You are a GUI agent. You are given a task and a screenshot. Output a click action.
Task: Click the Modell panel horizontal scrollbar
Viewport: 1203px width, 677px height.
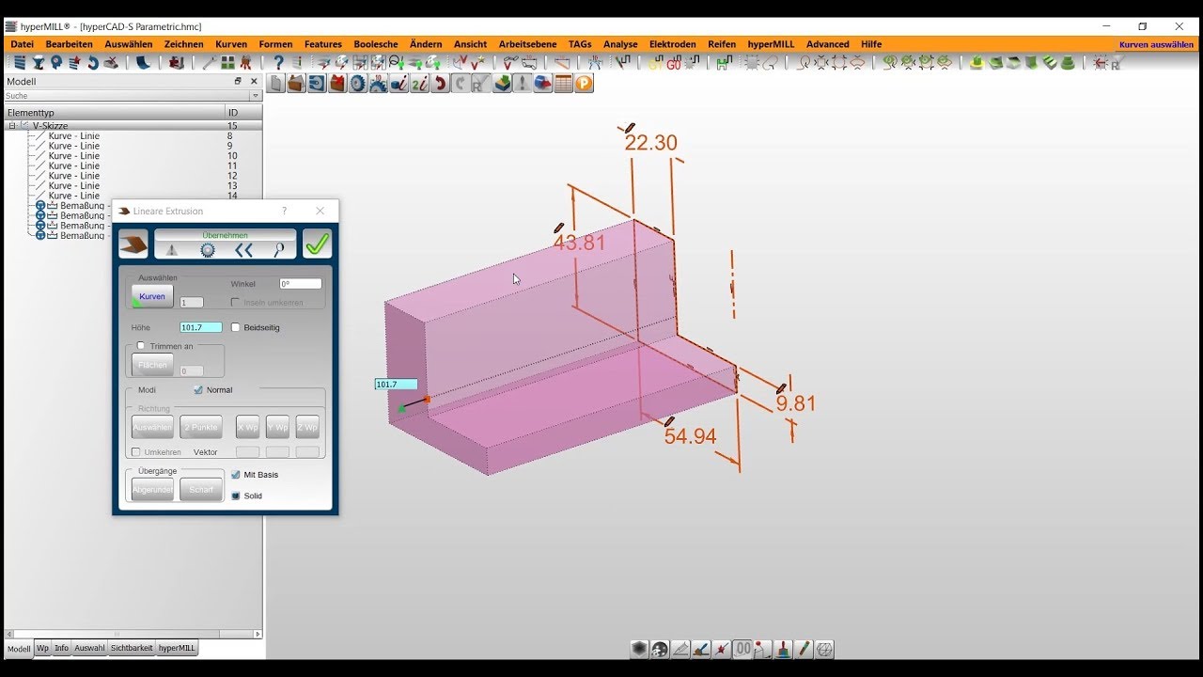132,635
